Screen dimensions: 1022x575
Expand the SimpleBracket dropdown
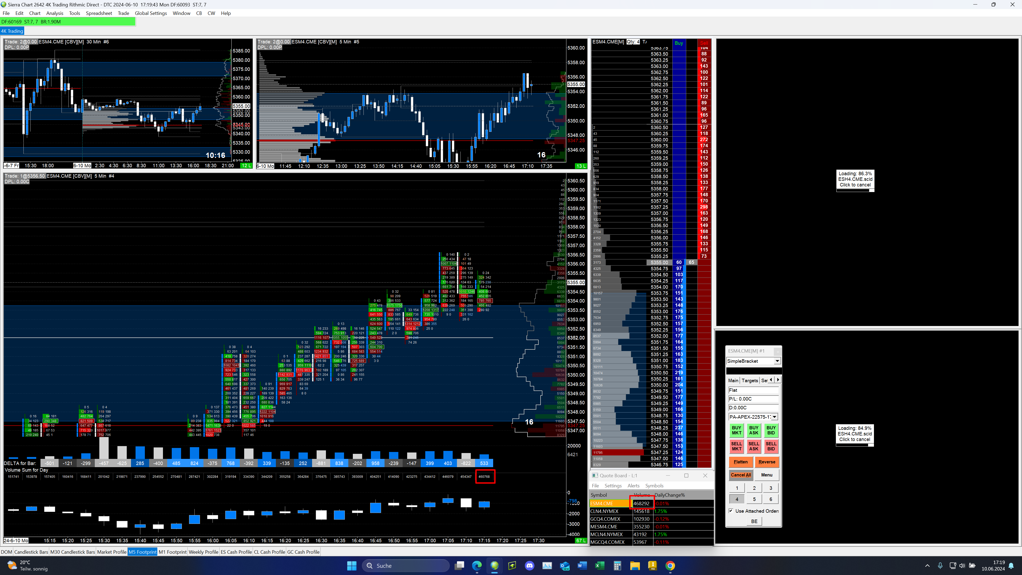777,361
